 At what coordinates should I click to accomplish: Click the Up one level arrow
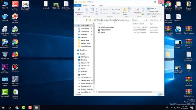click(86, 20)
